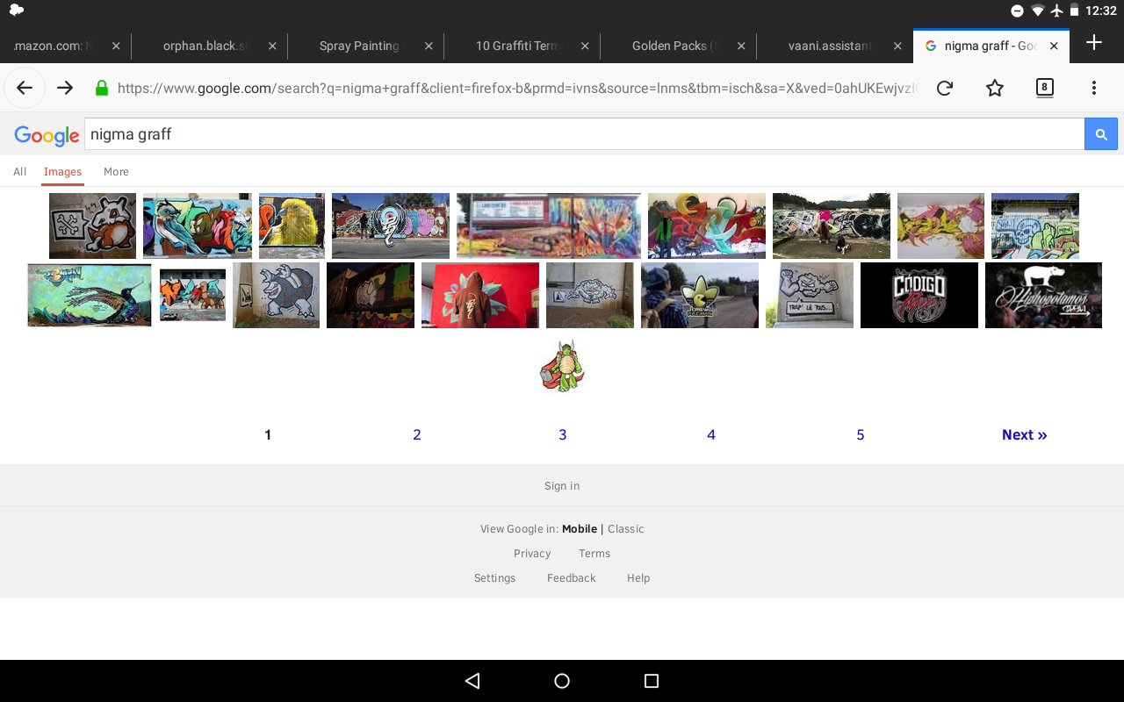Screen dimensions: 1124x702
Task: Close the Golden Packs tab
Action: tap(741, 46)
